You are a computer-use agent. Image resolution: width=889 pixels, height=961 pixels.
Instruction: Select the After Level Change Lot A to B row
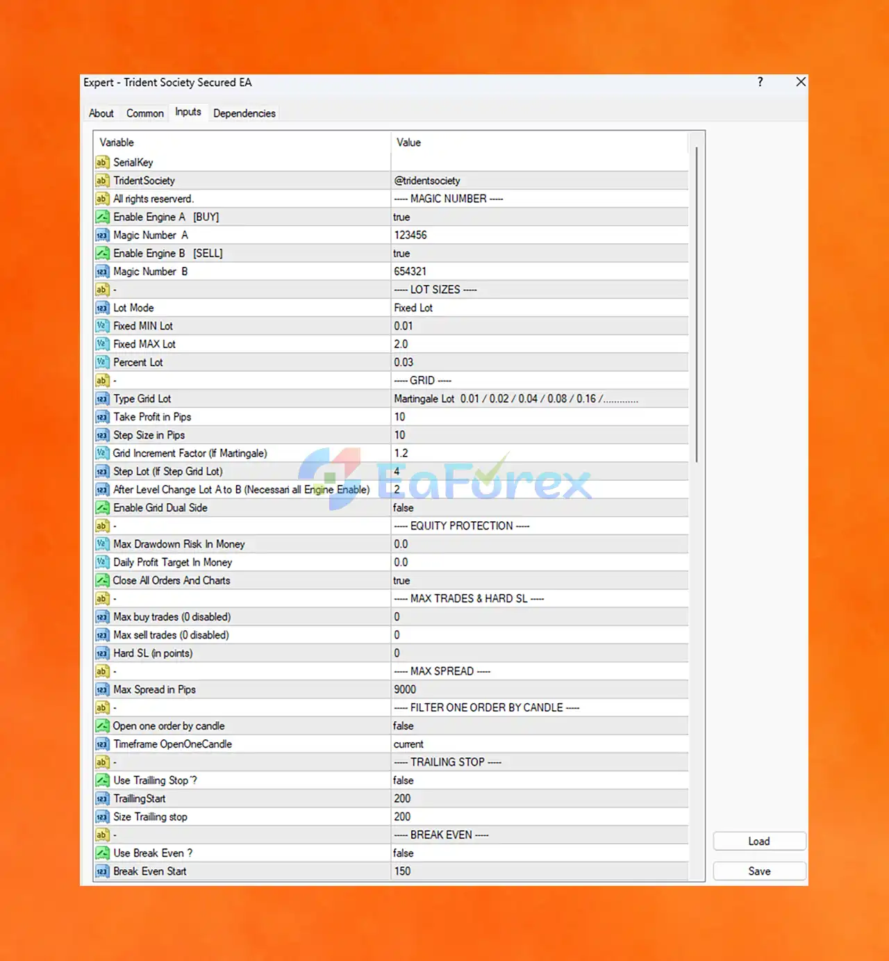[391, 489]
